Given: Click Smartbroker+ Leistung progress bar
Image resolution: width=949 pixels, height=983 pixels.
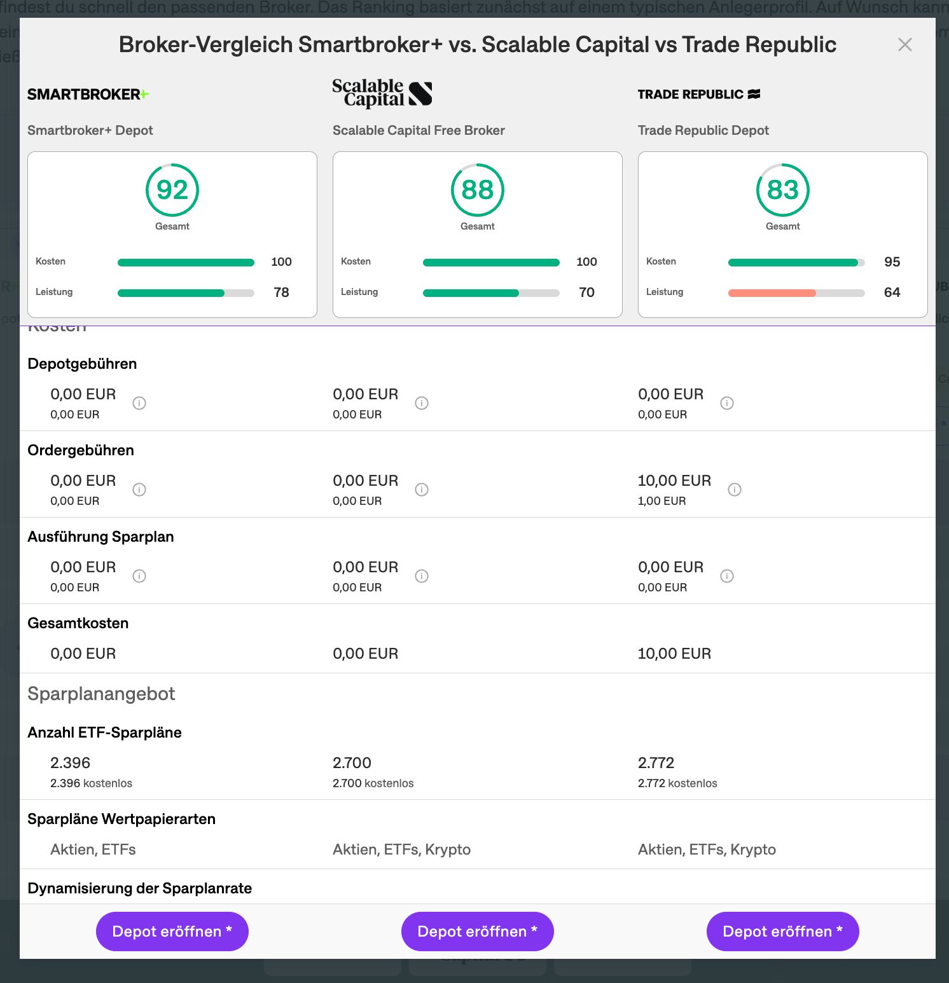Looking at the screenshot, I should coord(186,293).
